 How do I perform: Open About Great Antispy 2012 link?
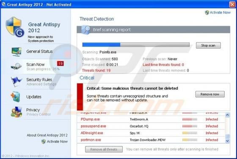click(47, 135)
